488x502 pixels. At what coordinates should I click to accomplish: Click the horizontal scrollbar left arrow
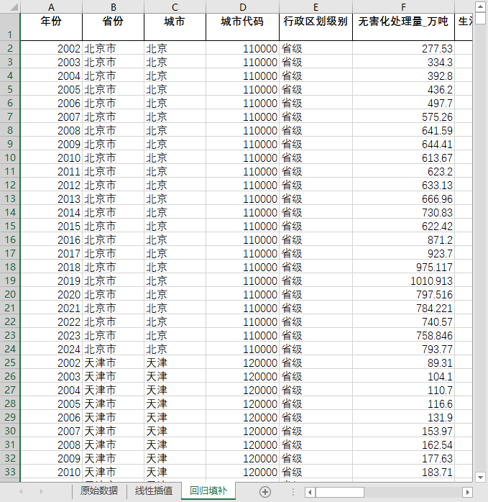[x=310, y=492]
